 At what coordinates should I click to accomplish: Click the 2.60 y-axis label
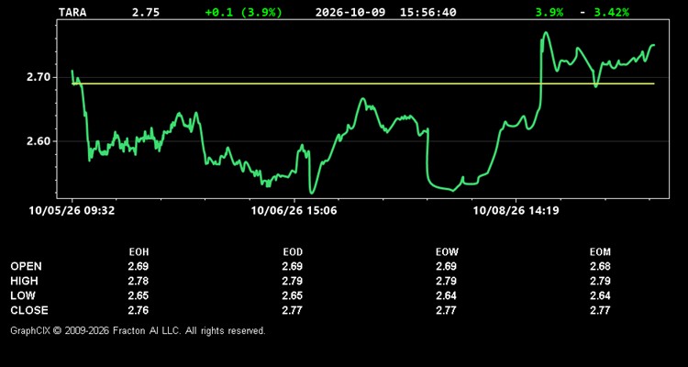(39, 141)
